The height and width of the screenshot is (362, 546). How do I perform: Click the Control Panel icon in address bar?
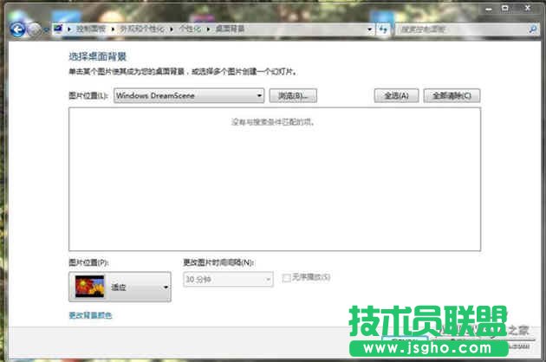click(x=59, y=29)
